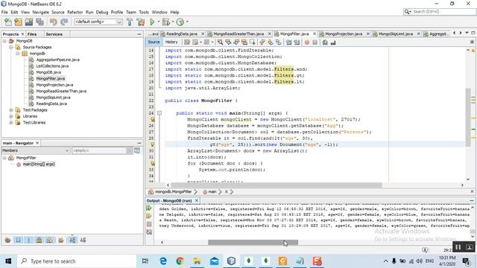477x268 pixels.
Task: Click the Clean and Build Project icon
Action: click(x=141, y=22)
